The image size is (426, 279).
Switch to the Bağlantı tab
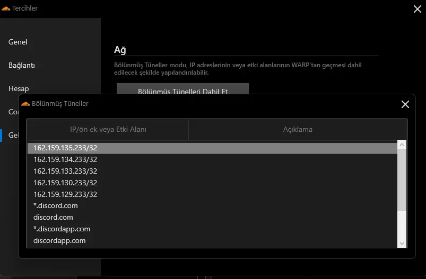coord(22,65)
